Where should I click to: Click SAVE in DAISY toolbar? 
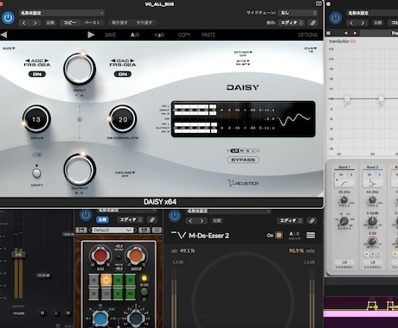tap(110, 35)
